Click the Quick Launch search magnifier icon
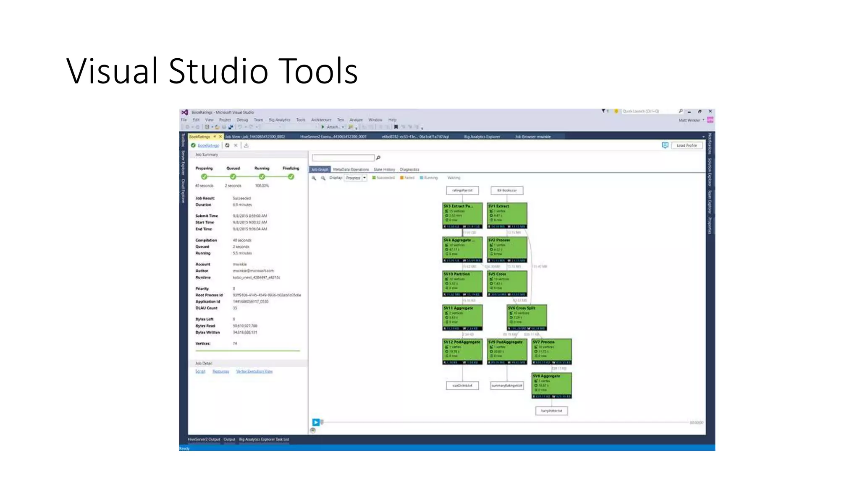This screenshot has width=860, height=483. coord(681,111)
